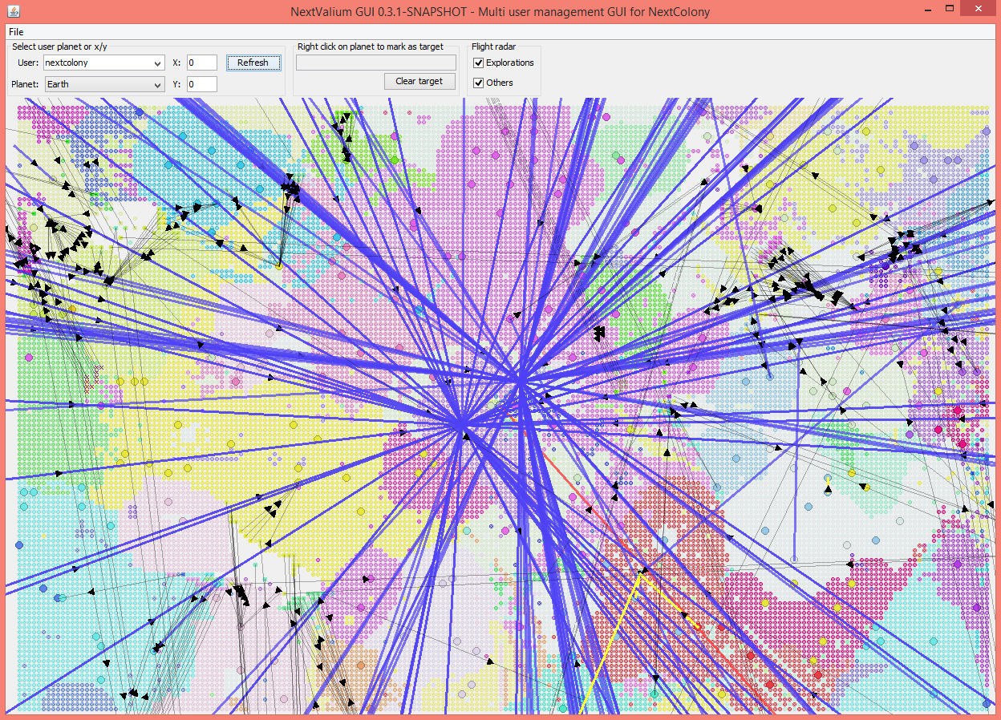Click the X coordinate input field
This screenshot has height=720, width=1001.
(202, 63)
